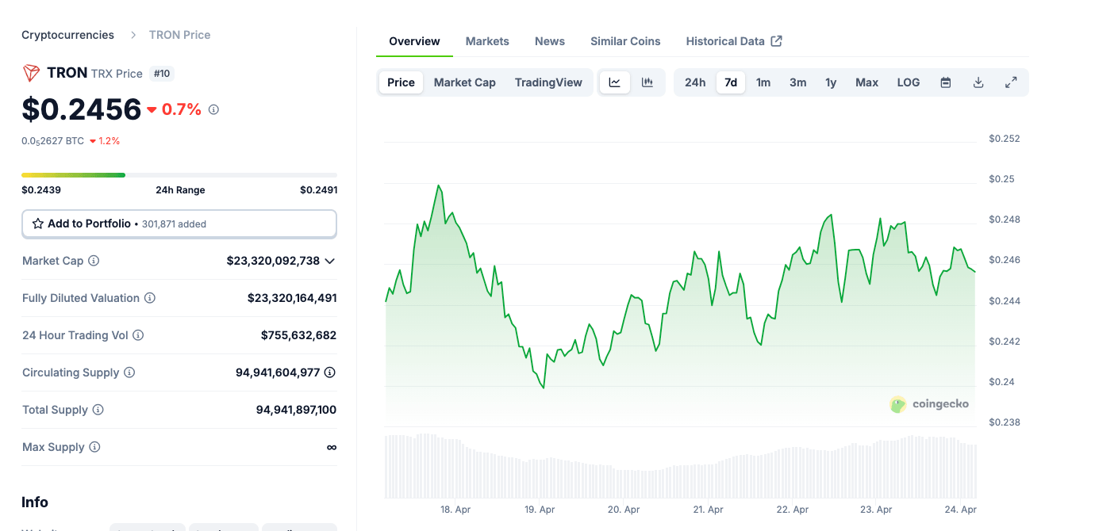Switch to the candlestick chart icon
Screen dimensions: 1095x531
pos(648,82)
